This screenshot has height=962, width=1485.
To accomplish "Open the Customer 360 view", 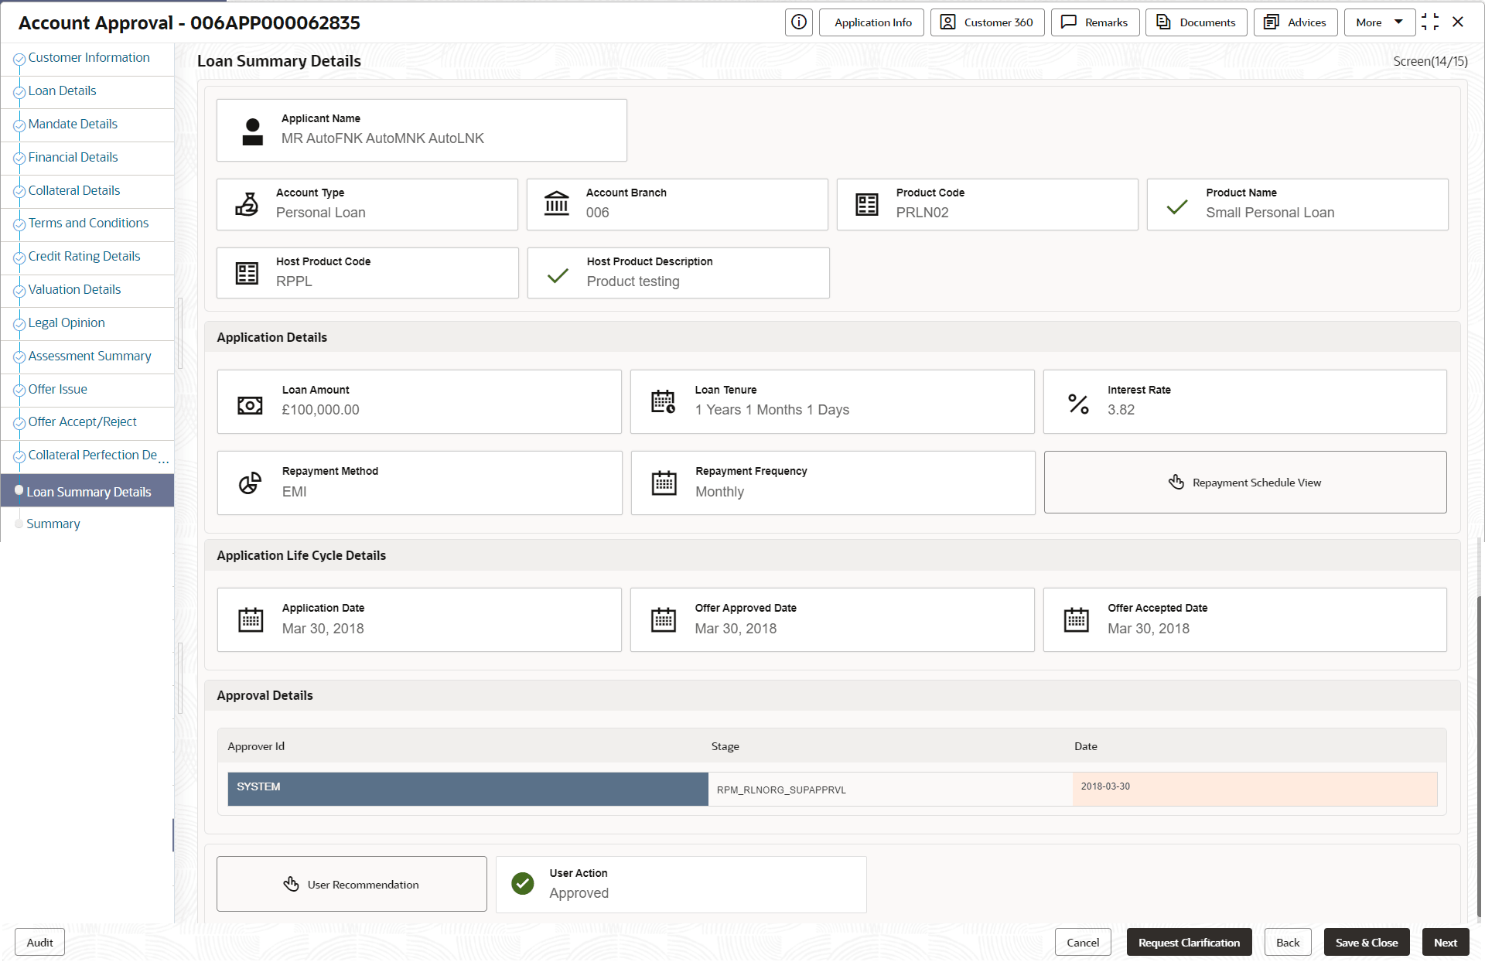I will (x=987, y=22).
